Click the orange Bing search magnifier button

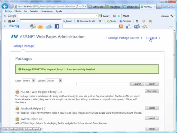pos(121,26)
